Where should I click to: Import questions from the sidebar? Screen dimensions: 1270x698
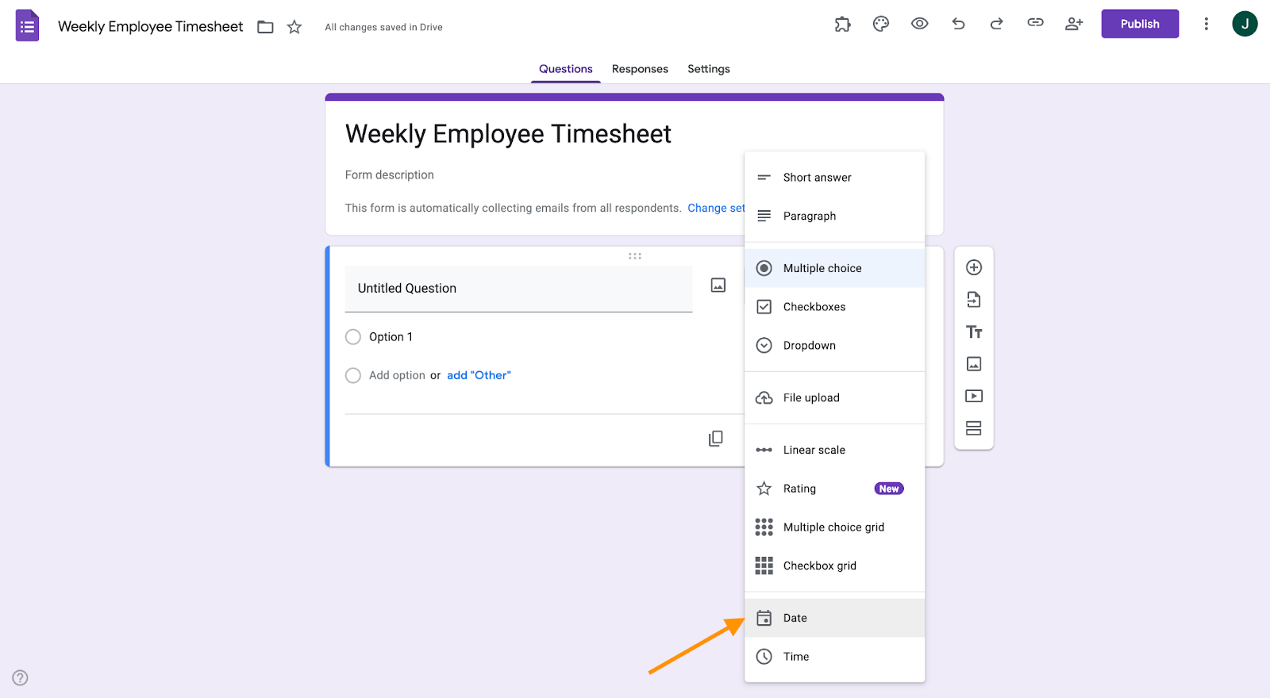click(x=974, y=300)
